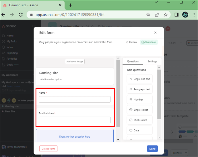Close the Edit form dialog

pyautogui.click(x=155, y=33)
